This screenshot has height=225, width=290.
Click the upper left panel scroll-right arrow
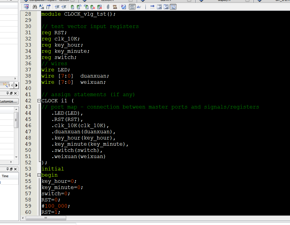15,78
